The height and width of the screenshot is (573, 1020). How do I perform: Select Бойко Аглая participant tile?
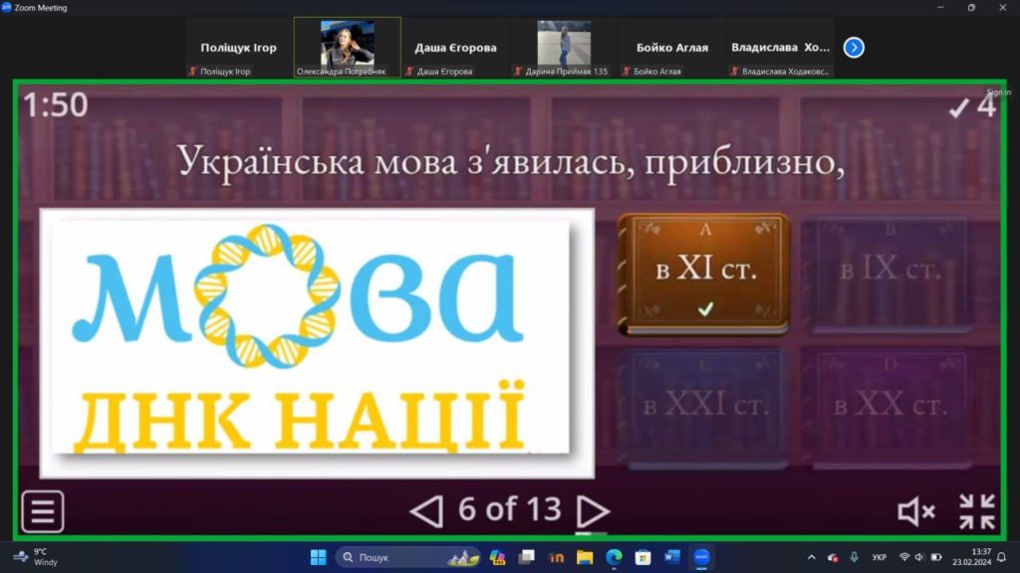(x=672, y=48)
